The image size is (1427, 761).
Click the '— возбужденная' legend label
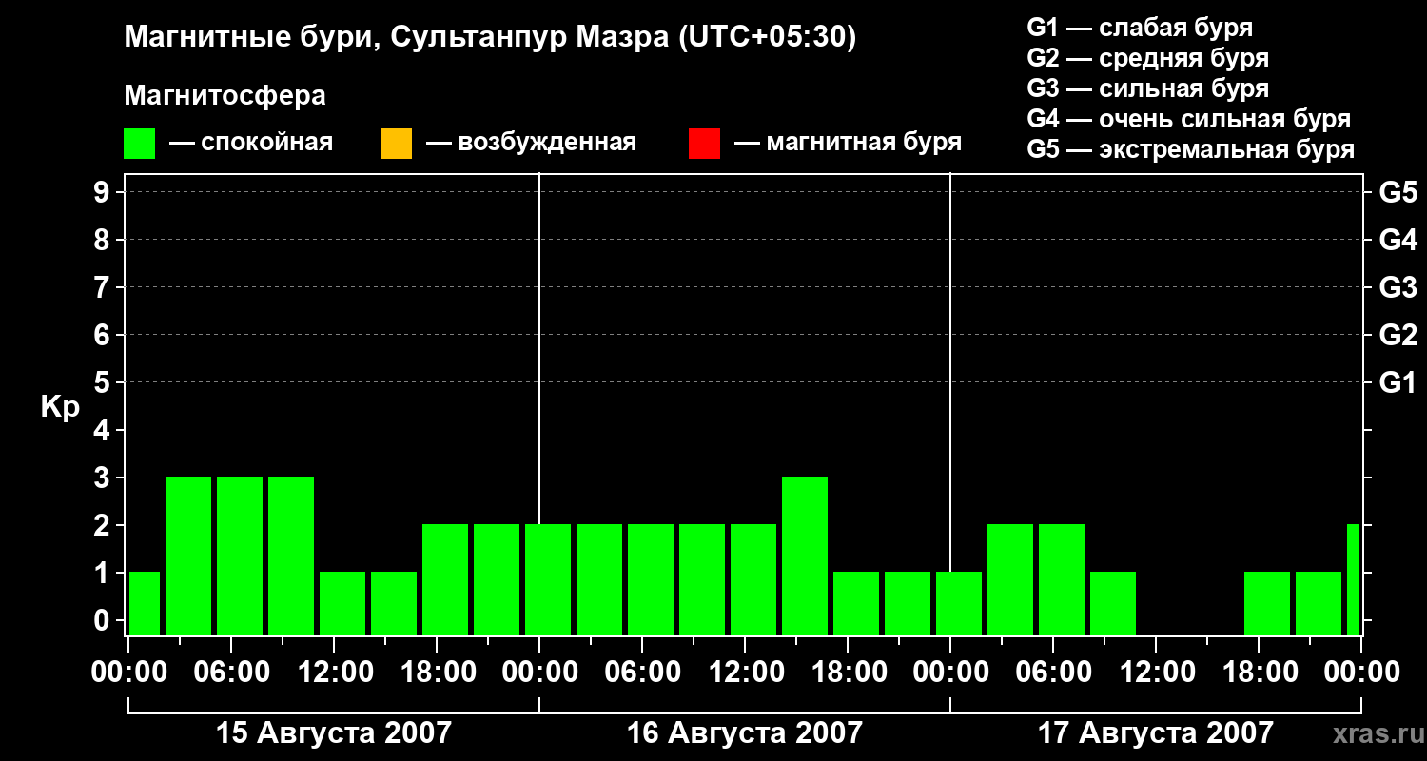(x=531, y=143)
